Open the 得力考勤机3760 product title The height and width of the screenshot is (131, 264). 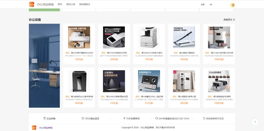pyautogui.click(x=152, y=97)
